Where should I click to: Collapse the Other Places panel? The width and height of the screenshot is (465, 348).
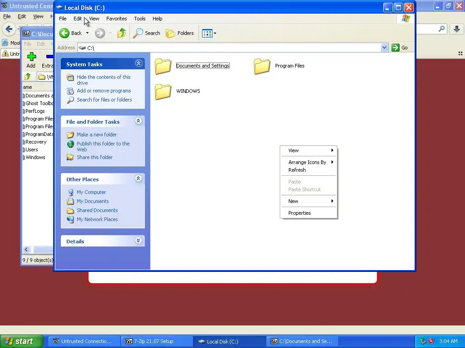tap(139, 179)
